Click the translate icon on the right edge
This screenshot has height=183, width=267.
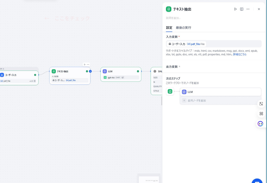[x=261, y=104]
